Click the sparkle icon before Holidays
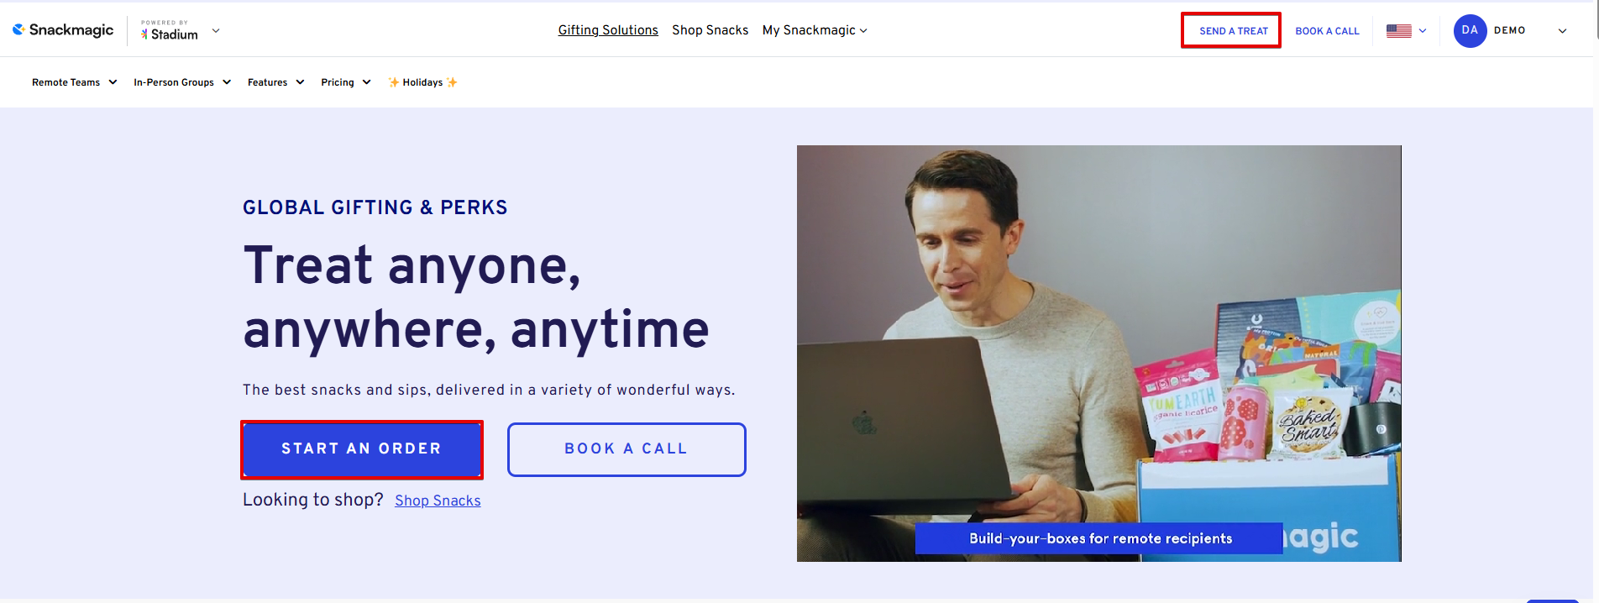Viewport: 1599px width, 603px height. coord(394,82)
